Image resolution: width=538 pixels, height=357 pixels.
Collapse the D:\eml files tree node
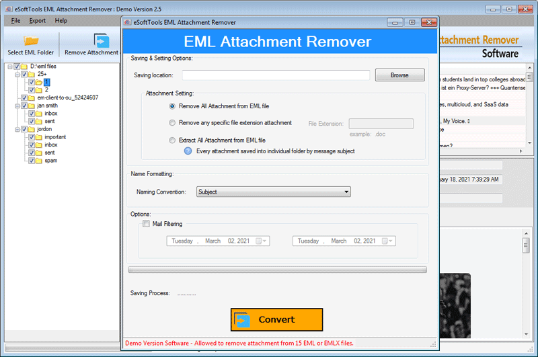tap(10, 67)
